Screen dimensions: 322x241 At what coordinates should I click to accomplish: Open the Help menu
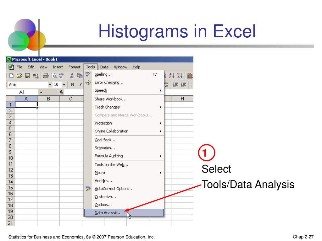[136, 67]
